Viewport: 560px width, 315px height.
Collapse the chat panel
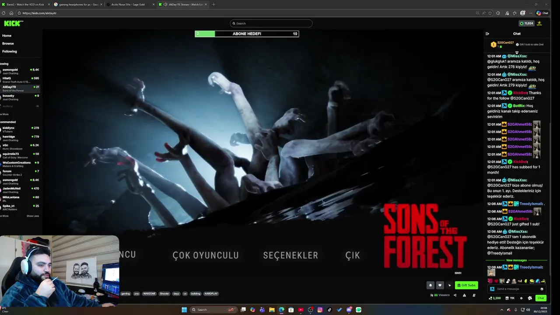pyautogui.click(x=487, y=34)
